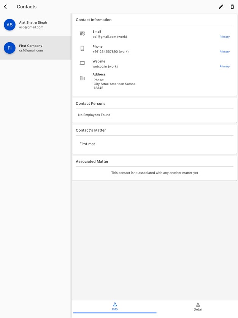Viewport: 238px width, 318px height.
Task: Tap the AS avatar circle
Action: coord(10,25)
